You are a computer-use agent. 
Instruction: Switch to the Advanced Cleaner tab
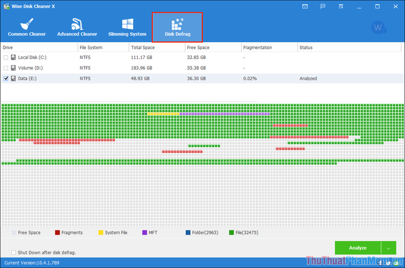pos(77,27)
